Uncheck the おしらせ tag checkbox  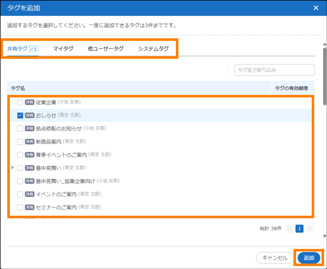20,115
